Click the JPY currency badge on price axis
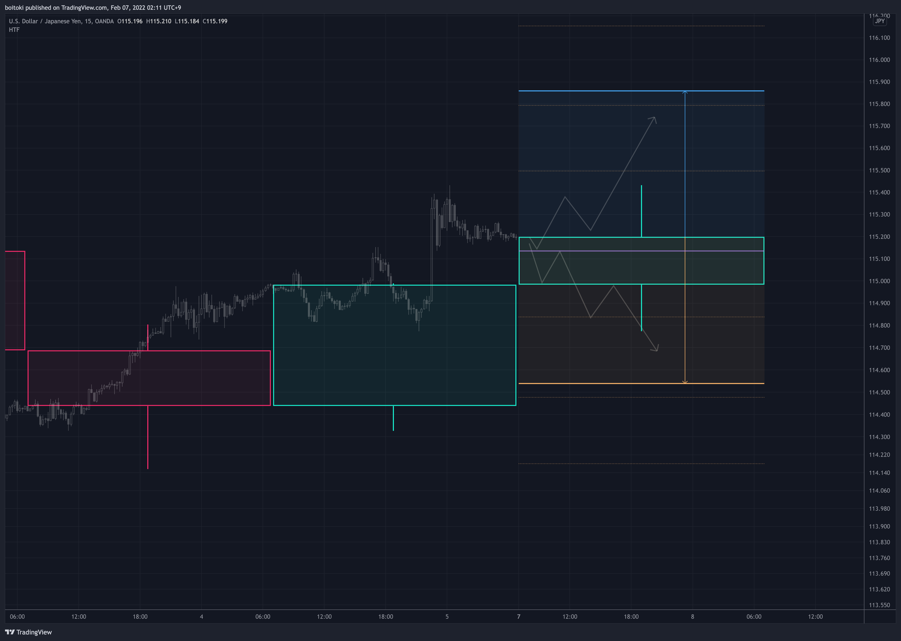The height and width of the screenshot is (641, 901). 880,21
